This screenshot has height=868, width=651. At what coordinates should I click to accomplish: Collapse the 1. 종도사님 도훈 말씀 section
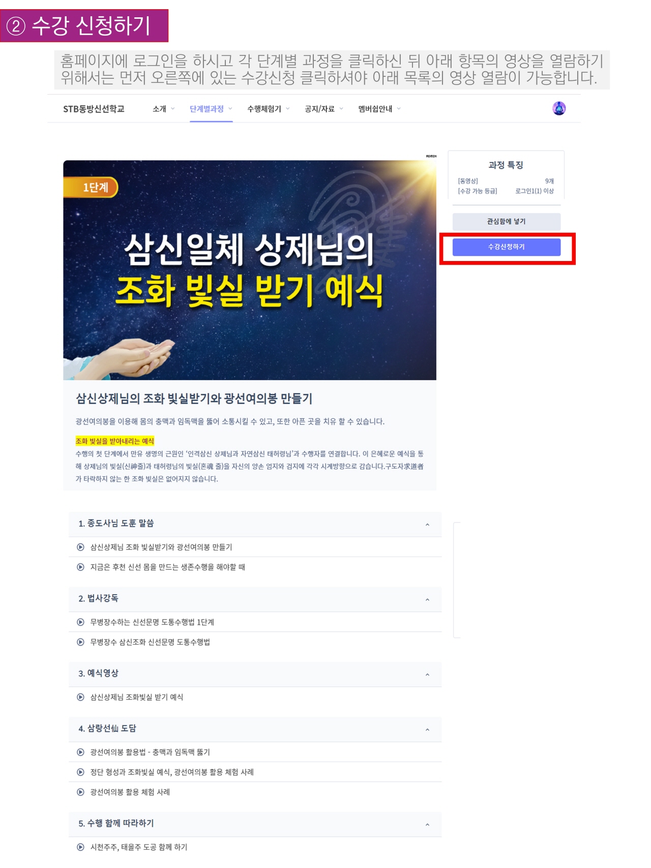tap(427, 525)
